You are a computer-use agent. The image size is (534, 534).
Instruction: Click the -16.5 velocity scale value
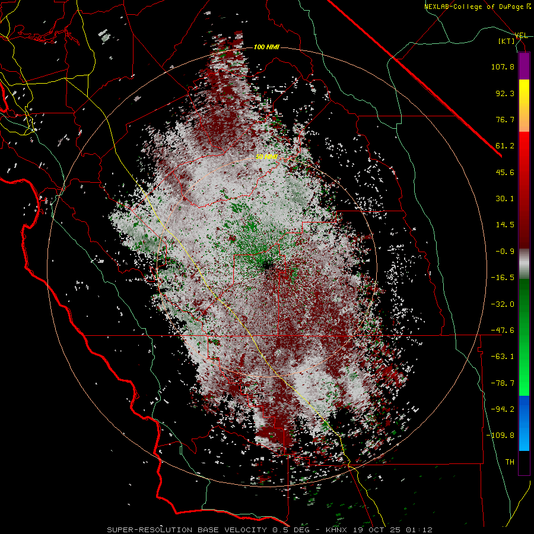tap(503, 278)
